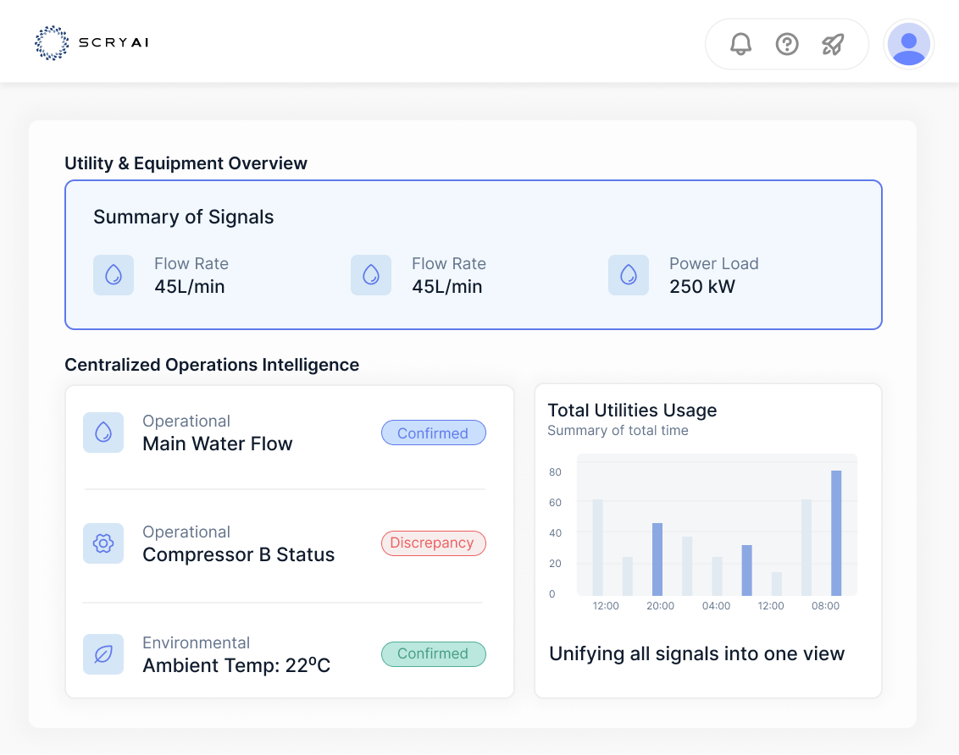Click the 04:00 axis label
The width and height of the screenshot is (959, 755).
pos(716,606)
